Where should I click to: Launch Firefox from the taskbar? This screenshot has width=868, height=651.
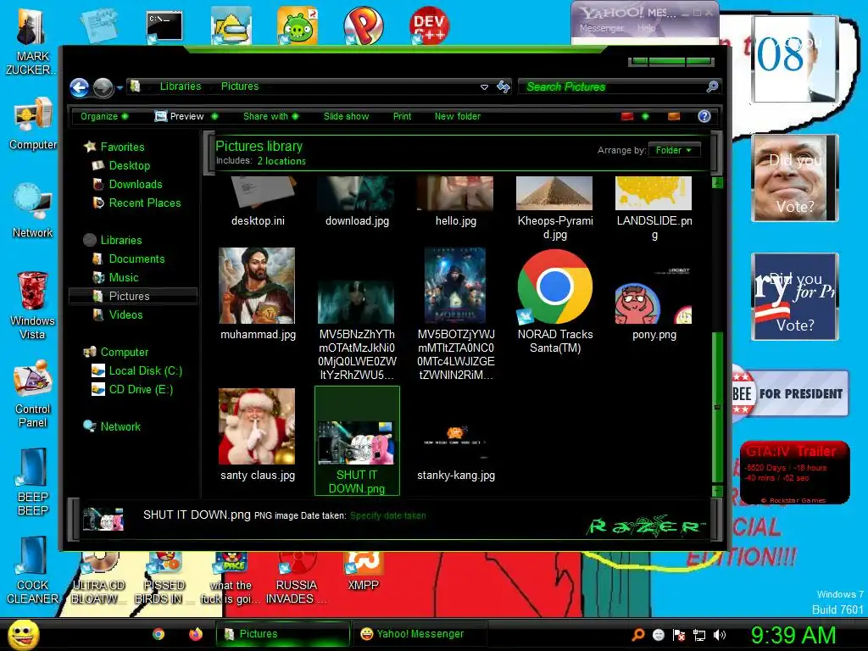coord(196,634)
